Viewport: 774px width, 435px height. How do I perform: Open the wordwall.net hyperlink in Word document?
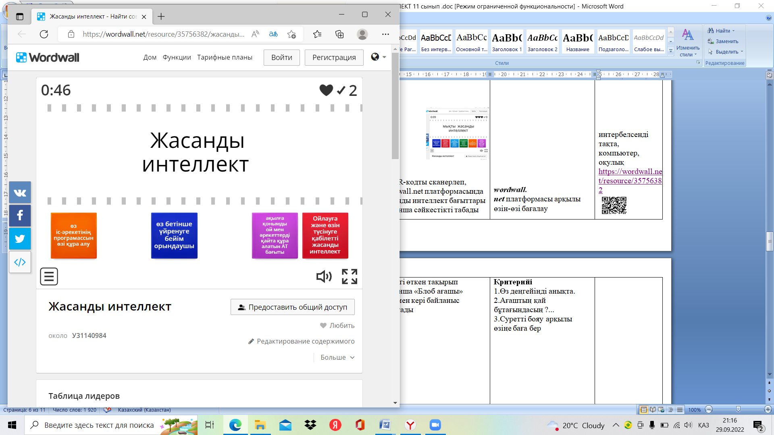pyautogui.click(x=630, y=181)
